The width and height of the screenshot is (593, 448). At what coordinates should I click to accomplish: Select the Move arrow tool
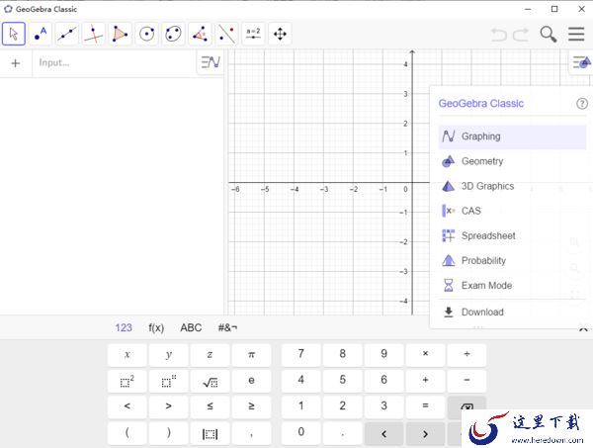click(x=14, y=34)
